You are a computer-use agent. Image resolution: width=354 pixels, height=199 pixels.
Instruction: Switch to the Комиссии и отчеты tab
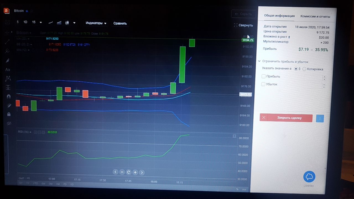tap(315, 16)
